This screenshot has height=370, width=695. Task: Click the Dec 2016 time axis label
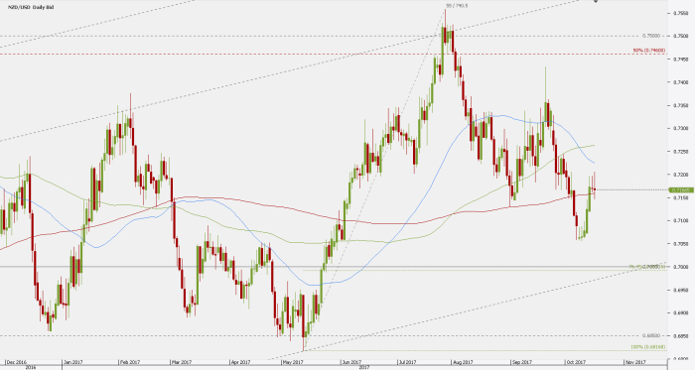coord(17,362)
